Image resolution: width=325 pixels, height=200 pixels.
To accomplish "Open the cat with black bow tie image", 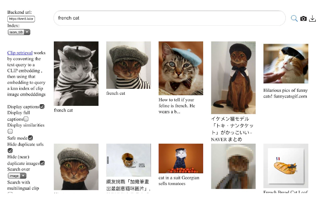I will pyautogui.click(x=233, y=78).
